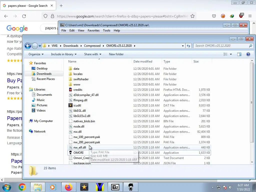The width and height of the screenshot is (256, 192).
Task: Select libGLESv2.dll file
Action: (82, 116)
